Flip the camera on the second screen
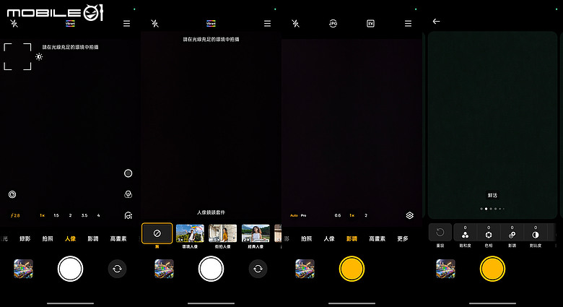 point(258,269)
